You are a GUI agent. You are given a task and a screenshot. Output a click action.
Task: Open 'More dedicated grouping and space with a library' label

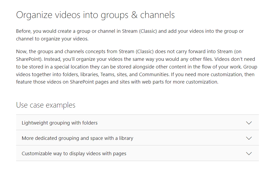coord(78,138)
